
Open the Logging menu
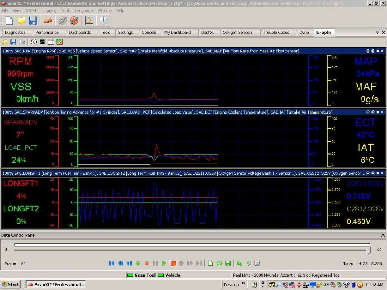pyautogui.click(x=49, y=10)
